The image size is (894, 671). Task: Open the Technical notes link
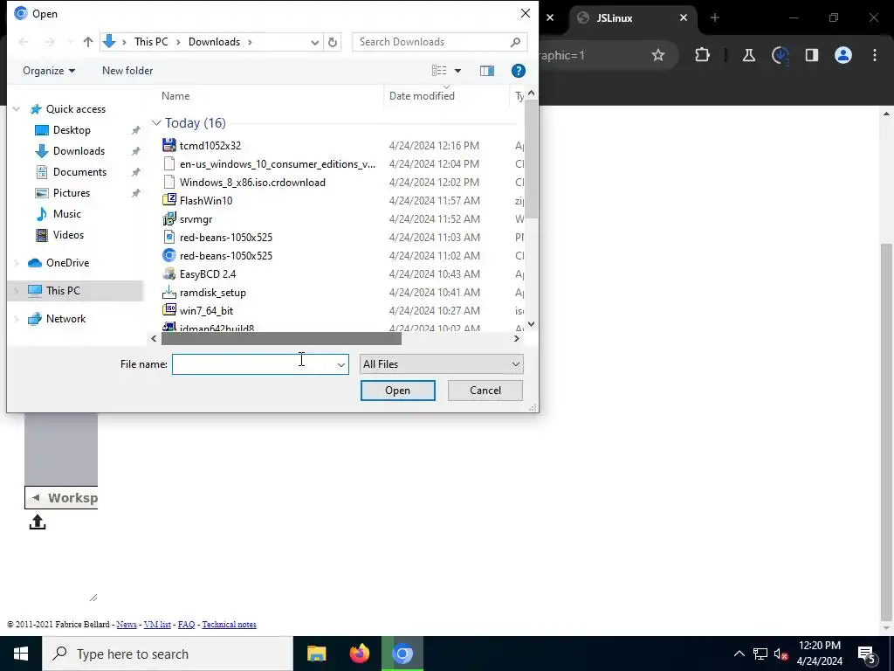(x=230, y=624)
